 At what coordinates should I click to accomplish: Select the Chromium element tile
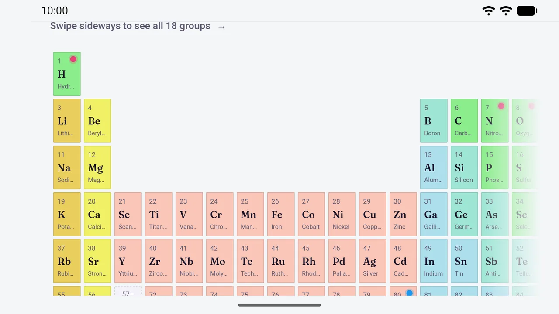tap(220, 214)
